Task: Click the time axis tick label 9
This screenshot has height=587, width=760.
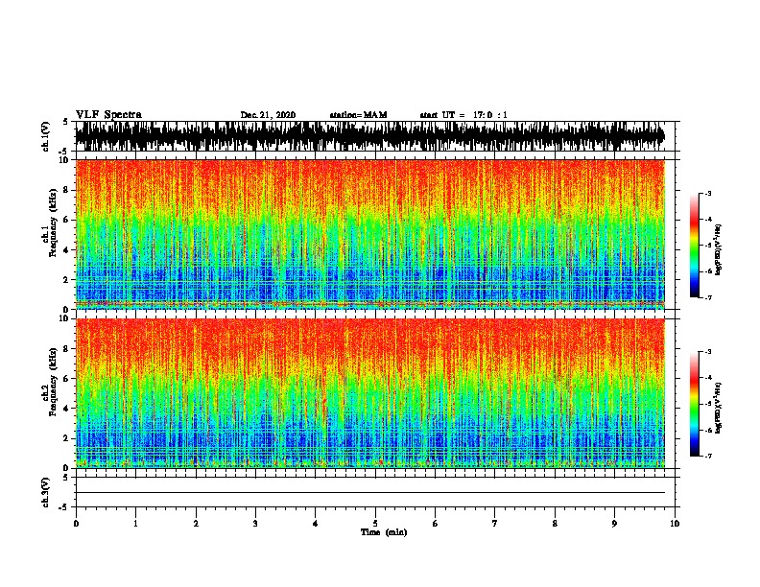Action: (614, 524)
